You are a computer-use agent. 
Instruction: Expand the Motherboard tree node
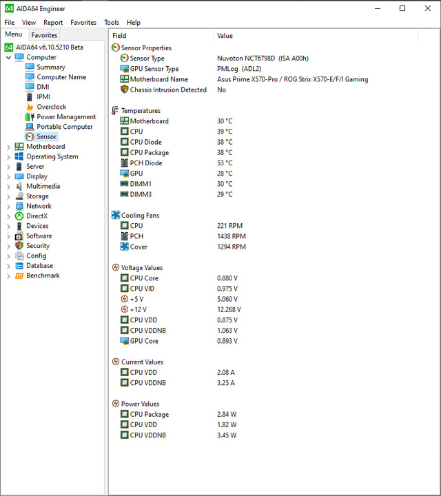click(x=8, y=147)
